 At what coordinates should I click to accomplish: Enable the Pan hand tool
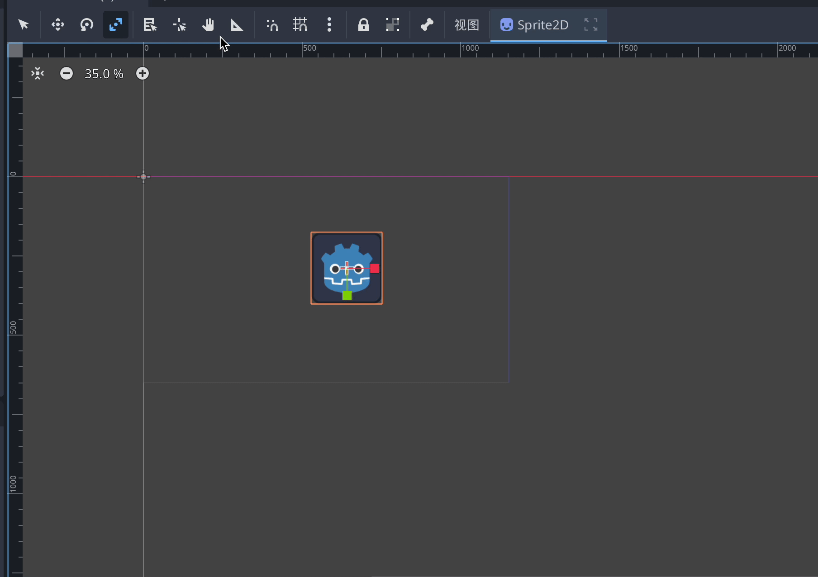[208, 24]
